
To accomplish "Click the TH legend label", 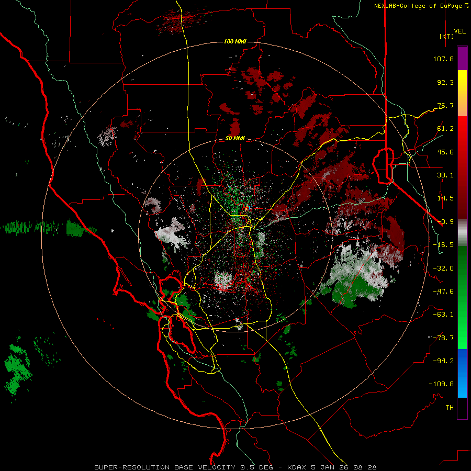I will pos(450,408).
